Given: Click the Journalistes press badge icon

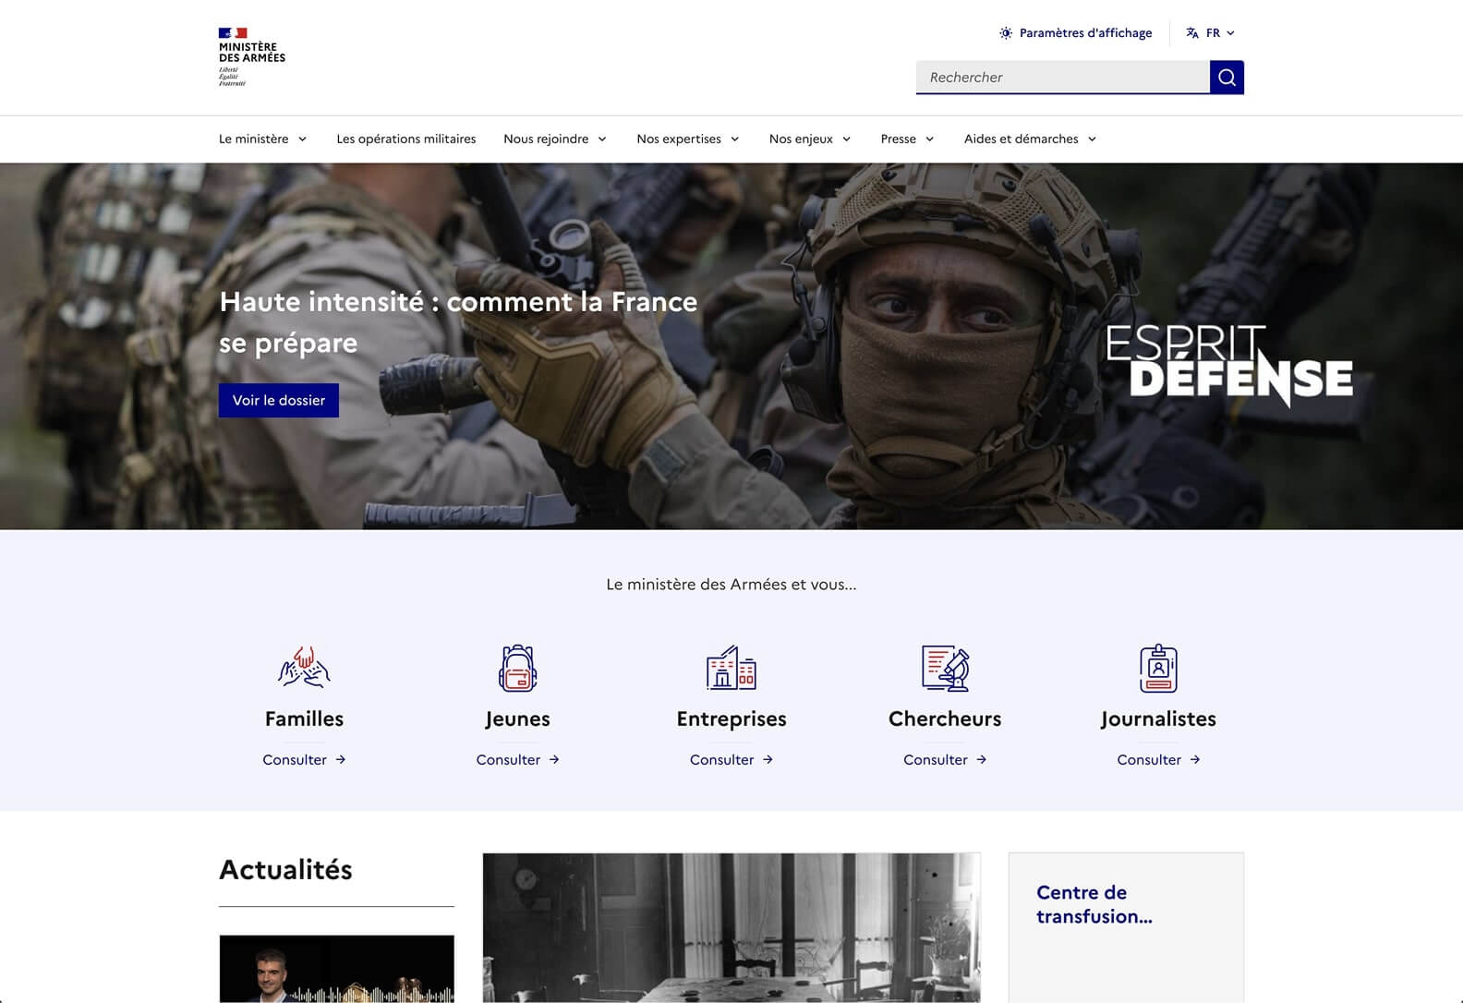Looking at the screenshot, I should [x=1158, y=668].
